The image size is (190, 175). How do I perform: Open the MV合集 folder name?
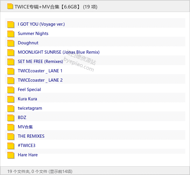pos(25,127)
